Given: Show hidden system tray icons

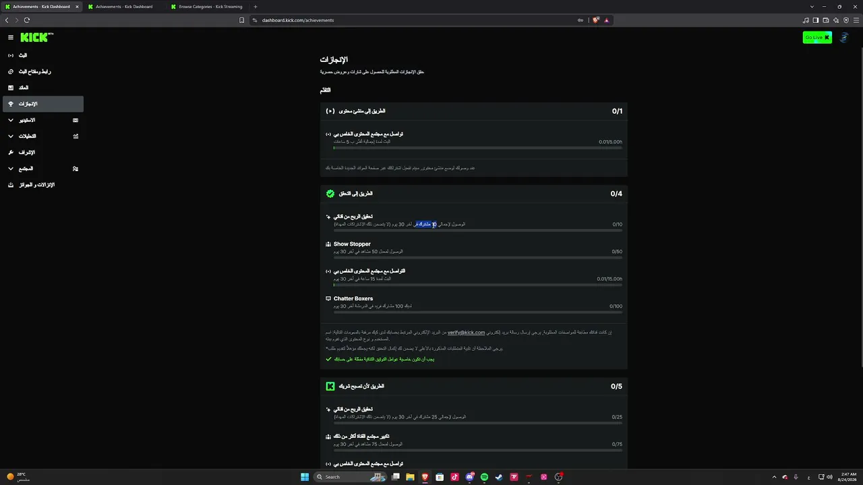Looking at the screenshot, I should (774, 477).
